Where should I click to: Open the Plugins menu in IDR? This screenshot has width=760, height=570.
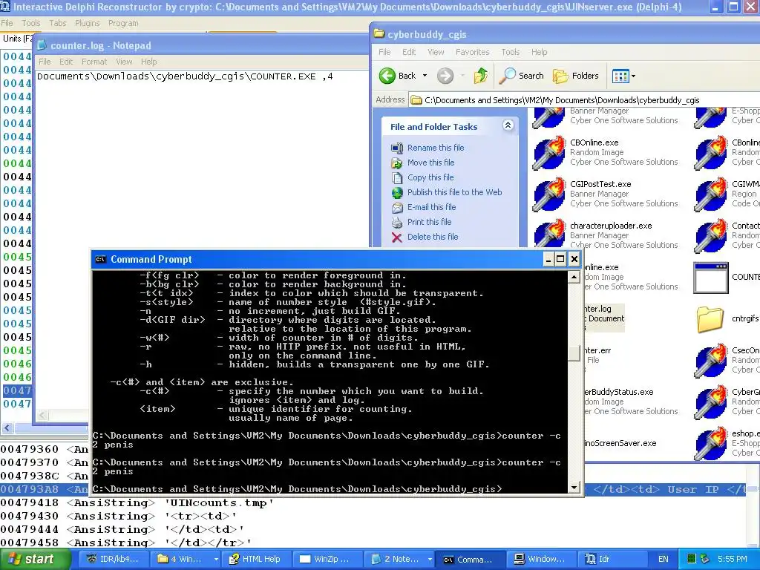[88, 23]
